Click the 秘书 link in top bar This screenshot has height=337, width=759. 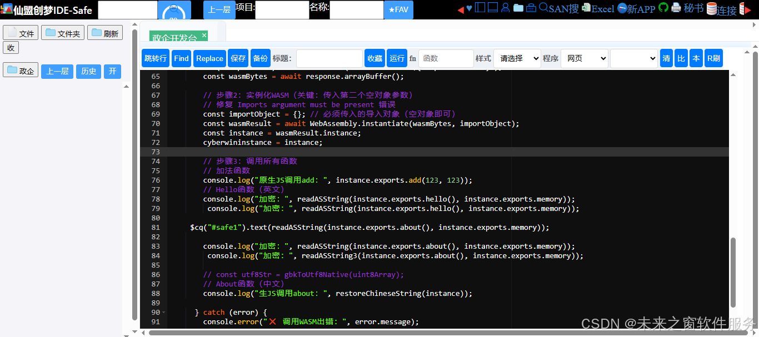693,8
